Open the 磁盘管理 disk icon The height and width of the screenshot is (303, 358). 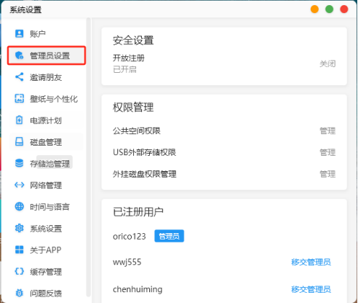coord(20,142)
